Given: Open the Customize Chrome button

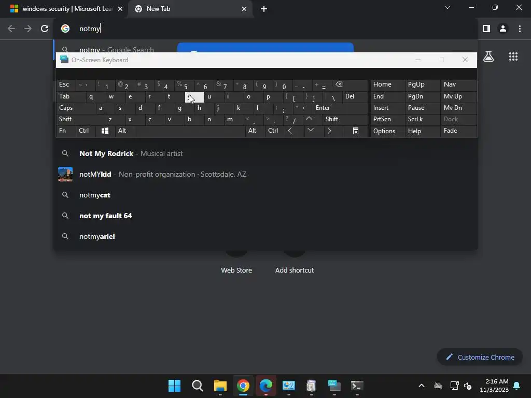Looking at the screenshot, I should pos(480,357).
